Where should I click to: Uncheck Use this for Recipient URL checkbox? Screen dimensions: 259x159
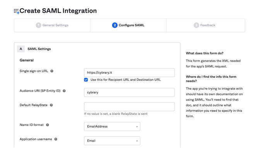86,80
